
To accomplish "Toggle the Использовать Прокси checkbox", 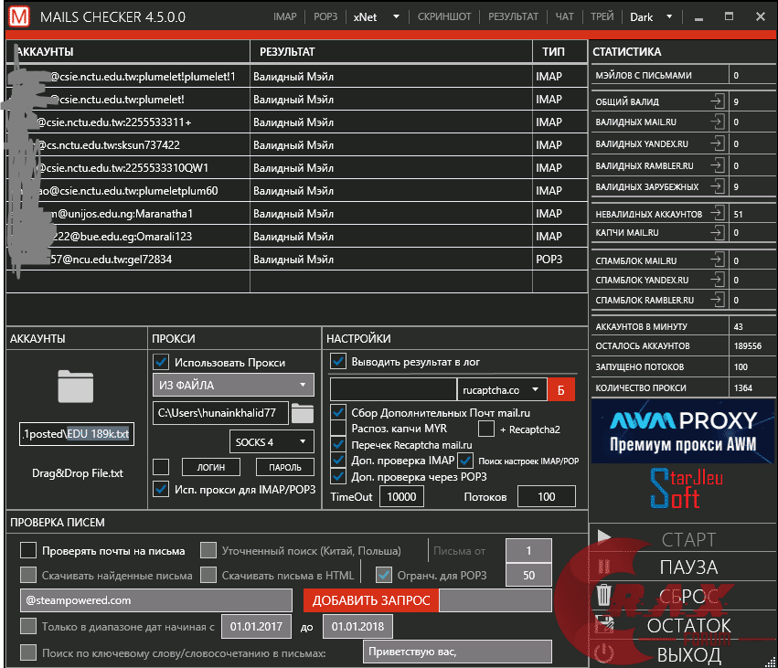I will click(x=161, y=362).
